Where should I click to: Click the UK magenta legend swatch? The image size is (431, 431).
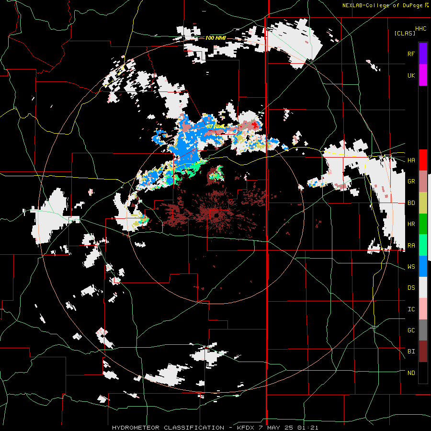[423, 75]
